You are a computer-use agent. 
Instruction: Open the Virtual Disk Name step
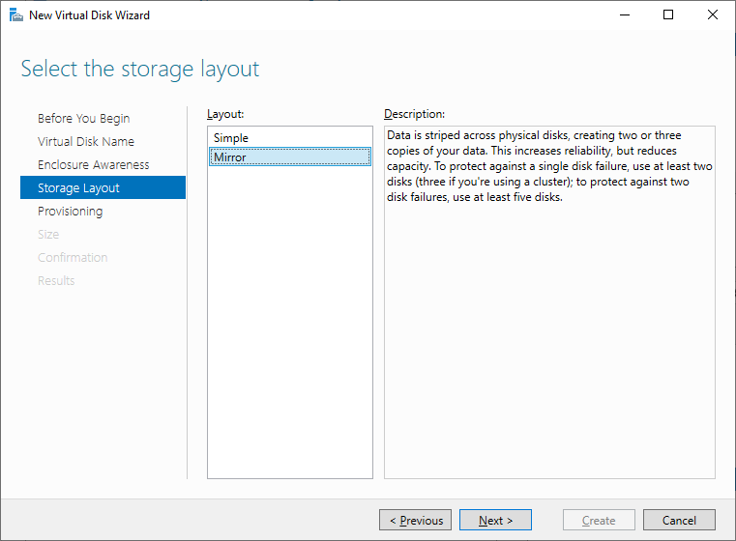click(86, 142)
